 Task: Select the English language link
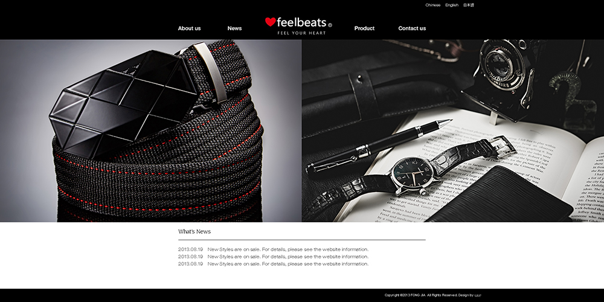tap(452, 5)
